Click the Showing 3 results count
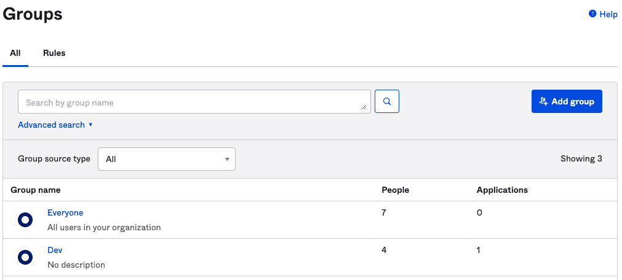 (x=581, y=158)
